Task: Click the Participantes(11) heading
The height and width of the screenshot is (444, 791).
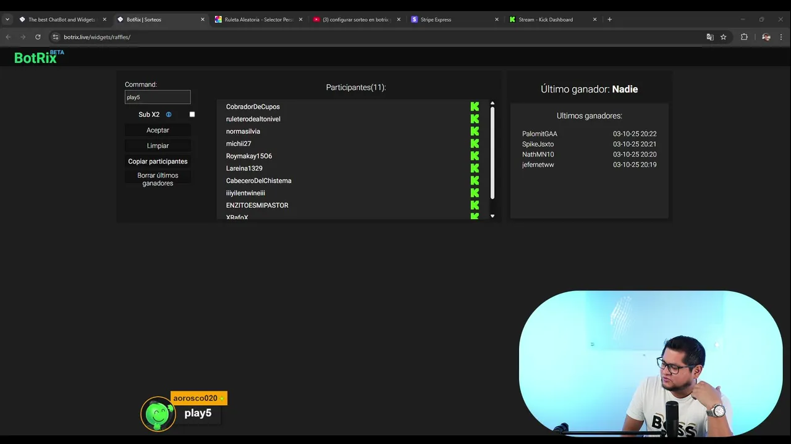Action: coord(356,88)
